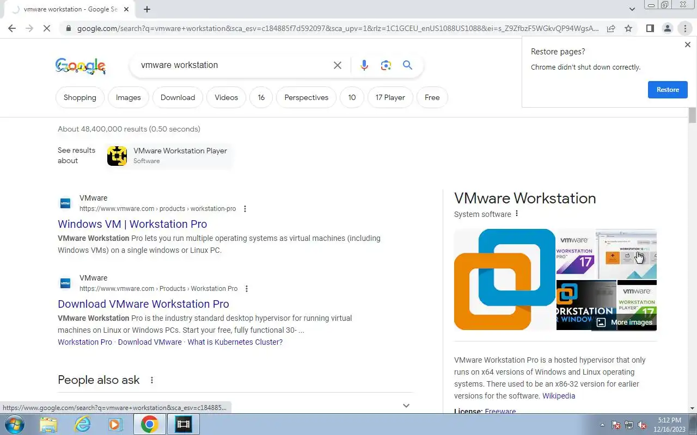Open the Freeware license link
The height and width of the screenshot is (435, 697).
[x=500, y=411]
